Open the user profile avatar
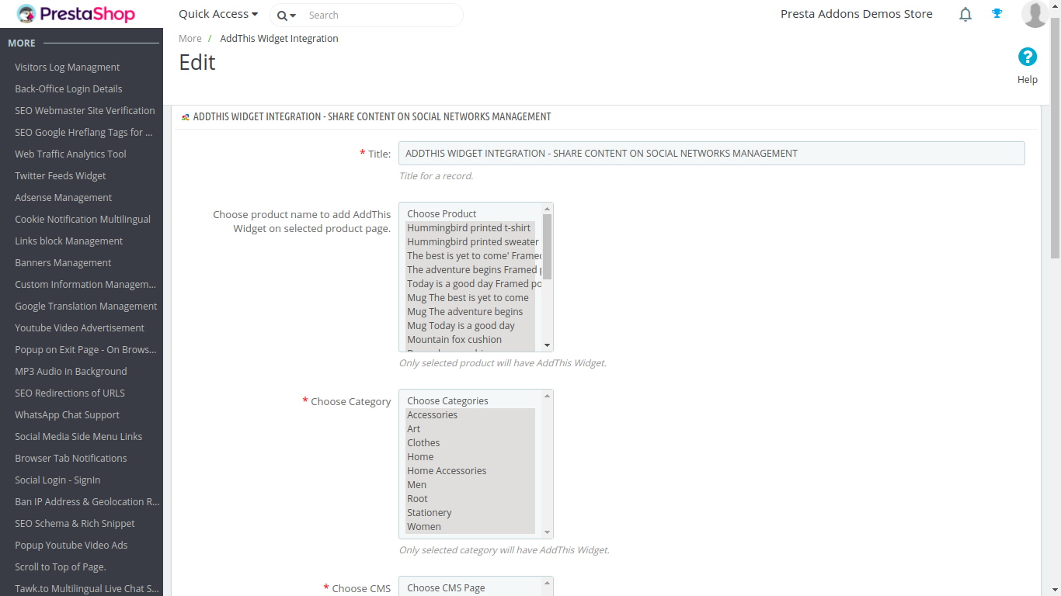 coord(1035,14)
